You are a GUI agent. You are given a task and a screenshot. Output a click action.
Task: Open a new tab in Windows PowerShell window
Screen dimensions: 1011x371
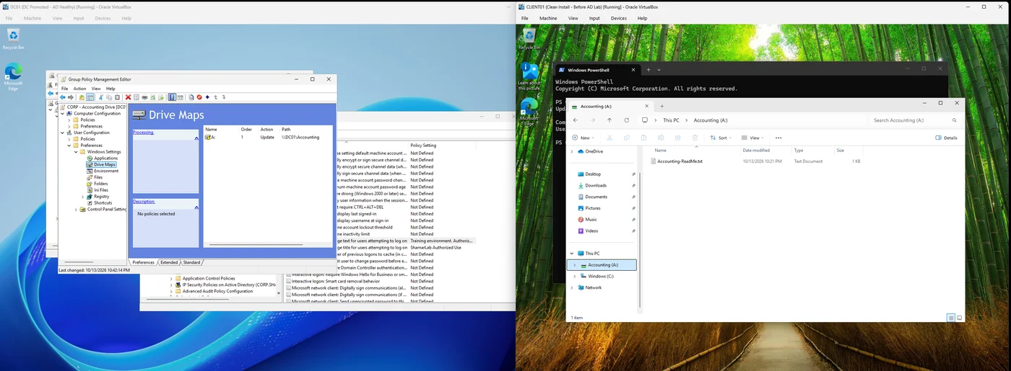tap(648, 70)
